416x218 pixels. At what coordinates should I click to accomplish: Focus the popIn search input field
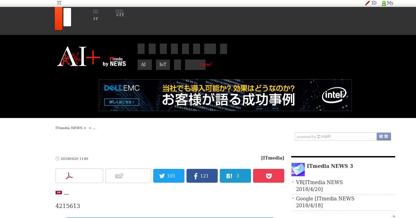(x=336, y=137)
